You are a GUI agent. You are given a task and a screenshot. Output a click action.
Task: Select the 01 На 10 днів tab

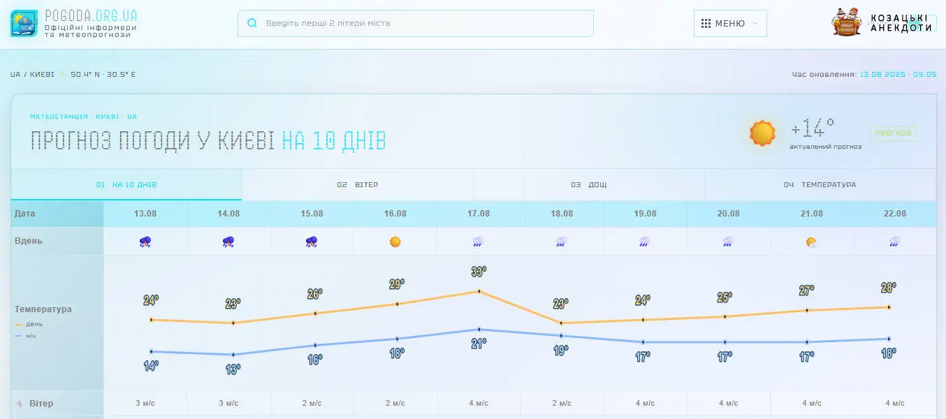pyautogui.click(x=126, y=185)
